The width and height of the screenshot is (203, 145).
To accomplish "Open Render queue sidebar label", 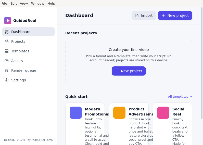I will click(24, 70).
